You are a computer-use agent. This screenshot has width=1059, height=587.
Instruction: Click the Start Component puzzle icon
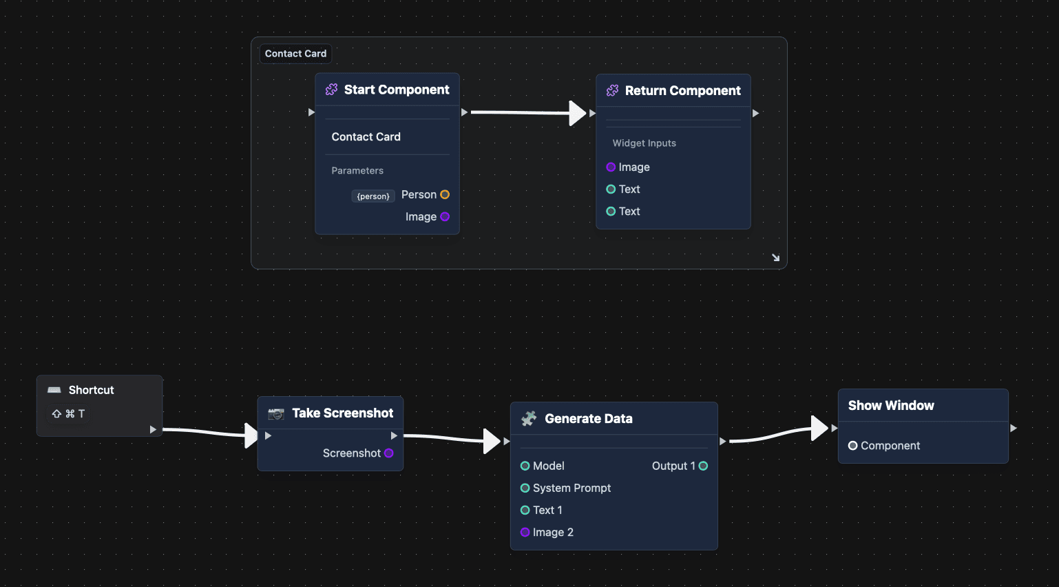click(x=331, y=90)
